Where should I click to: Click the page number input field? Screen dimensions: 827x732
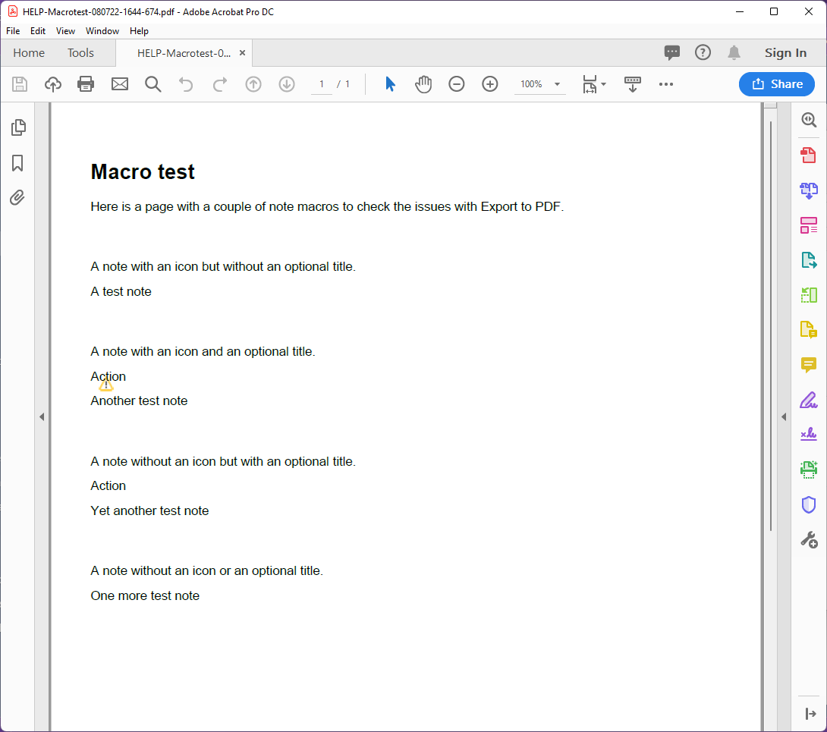[321, 84]
